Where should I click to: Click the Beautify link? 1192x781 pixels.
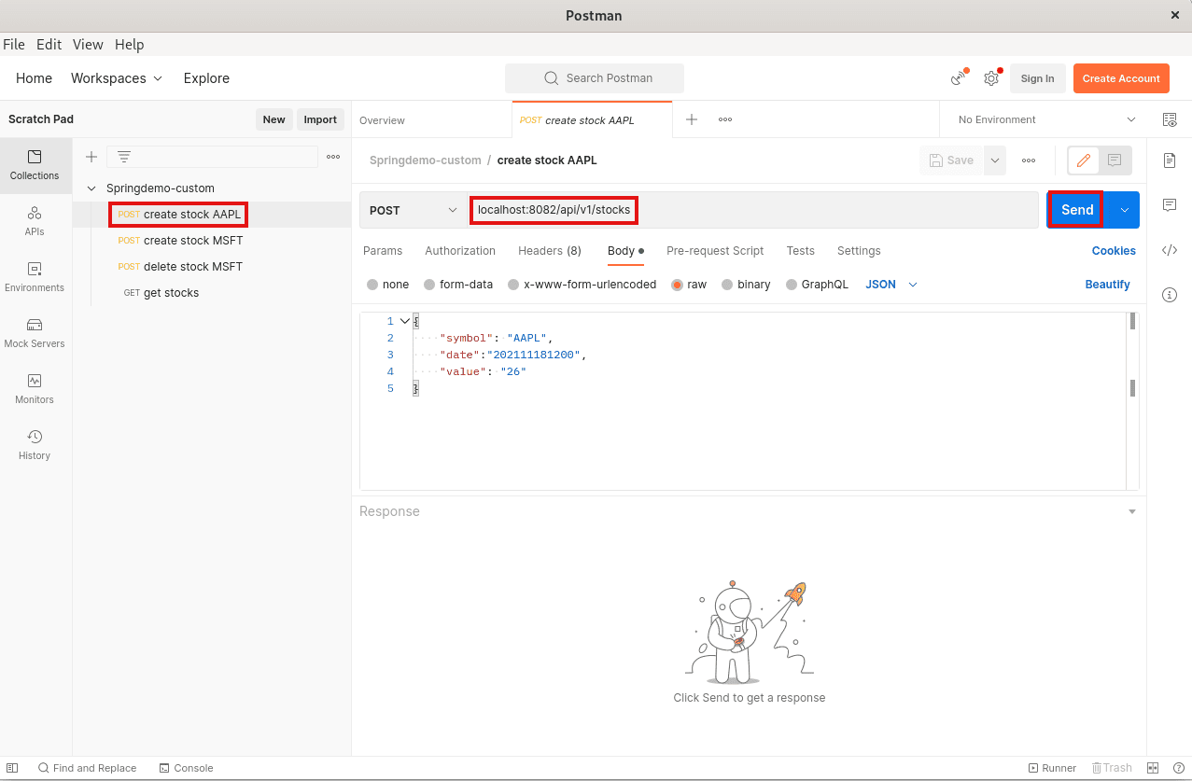click(1107, 285)
